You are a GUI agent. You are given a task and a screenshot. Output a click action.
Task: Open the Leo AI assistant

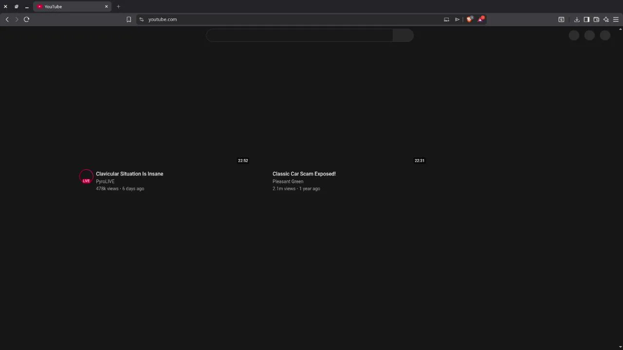tap(606, 19)
